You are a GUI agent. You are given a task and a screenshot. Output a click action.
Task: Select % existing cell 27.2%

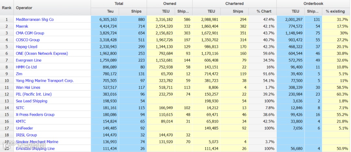pyautogui.click(x=336, y=40)
